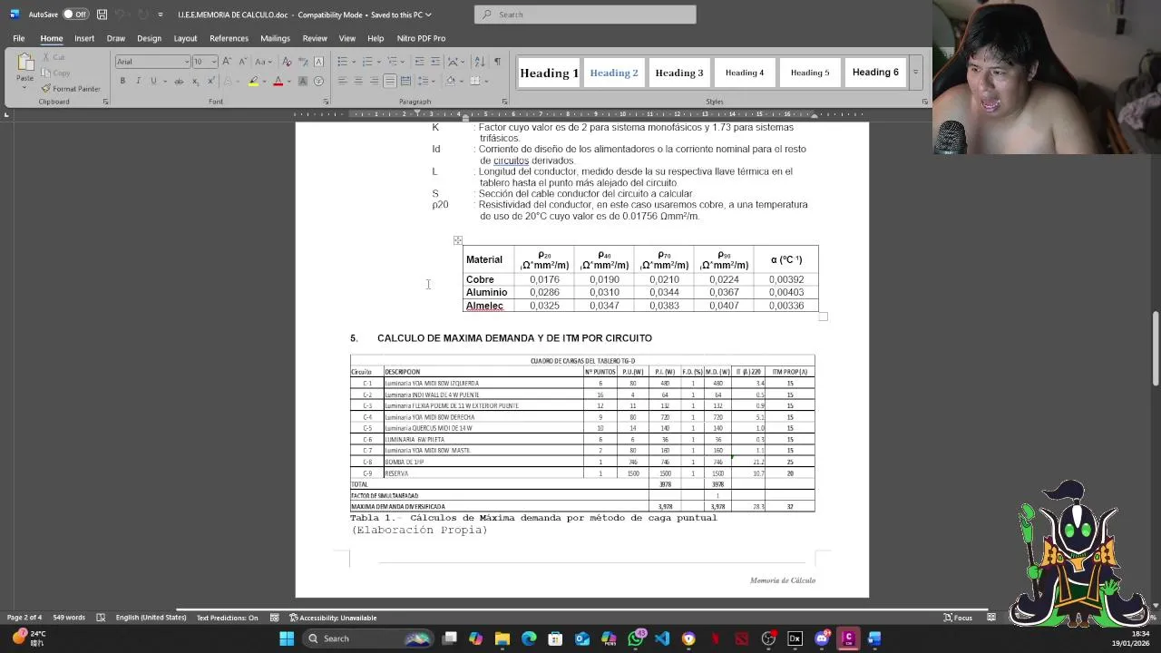Expand the Styles gallery

click(x=915, y=73)
